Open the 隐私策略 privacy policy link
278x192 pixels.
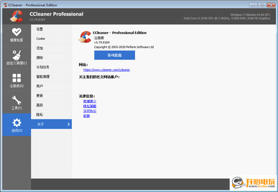(x=90, y=106)
